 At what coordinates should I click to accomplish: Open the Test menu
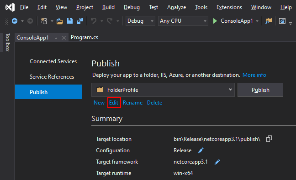tap(153, 7)
